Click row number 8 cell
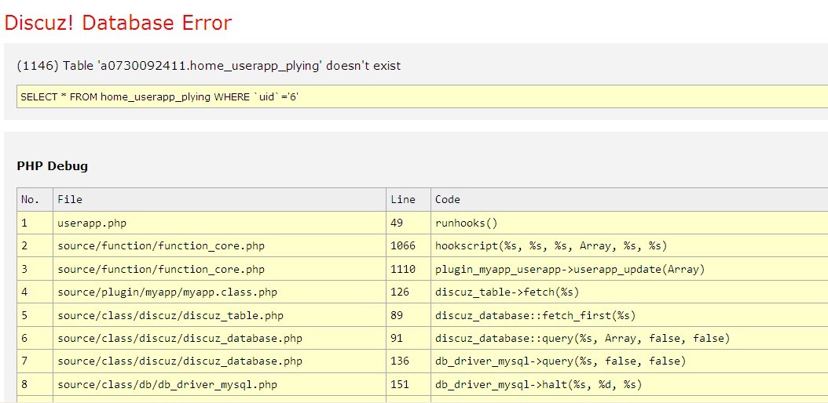 point(35,384)
